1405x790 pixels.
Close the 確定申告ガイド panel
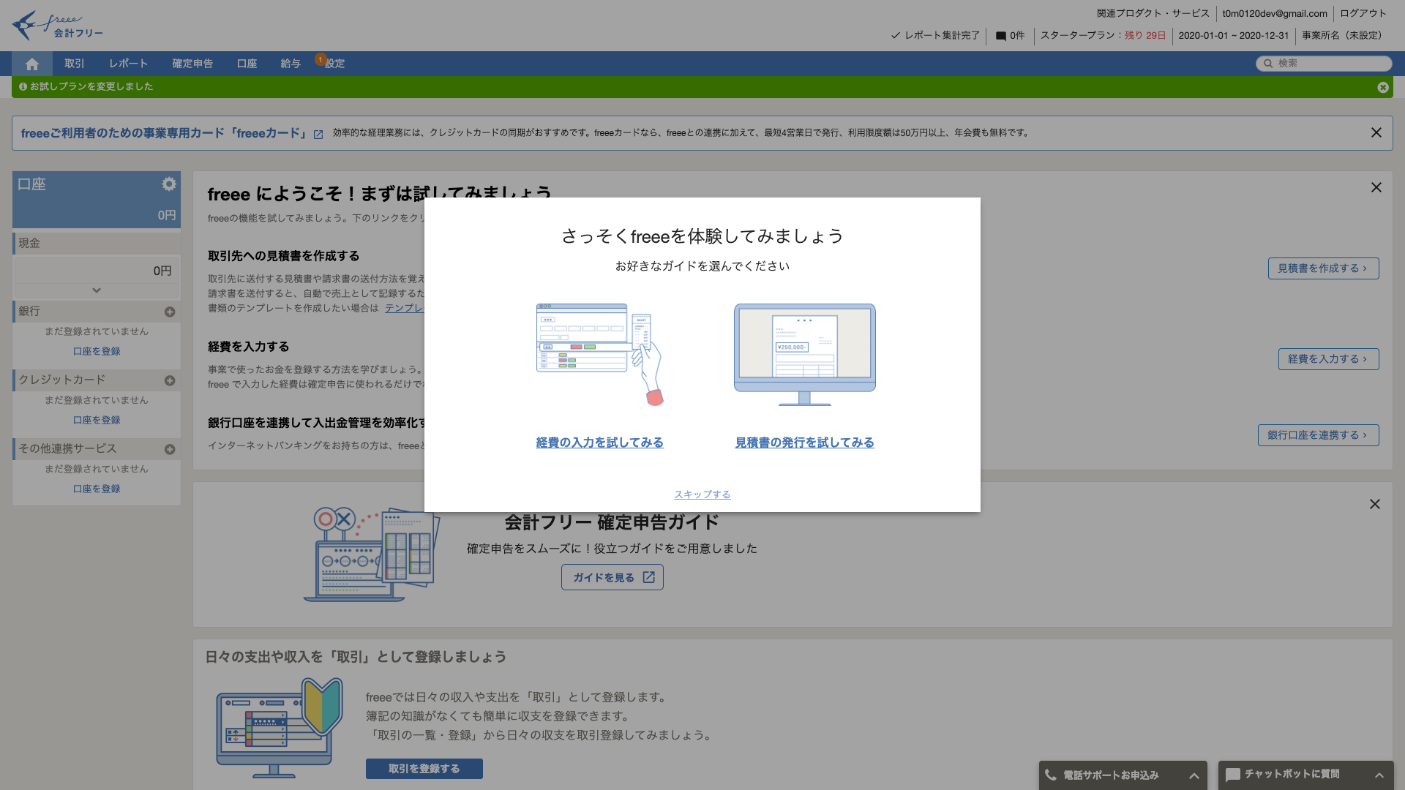coord(1374,504)
